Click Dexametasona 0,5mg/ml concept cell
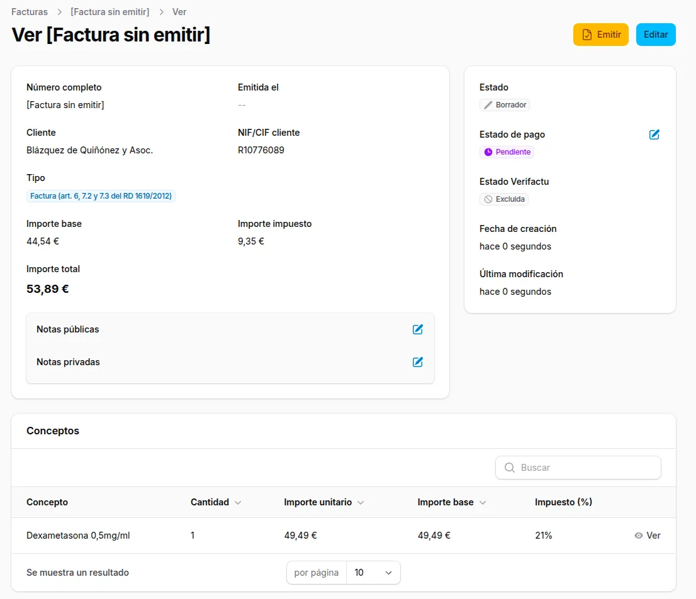696x599 pixels. tap(78, 536)
